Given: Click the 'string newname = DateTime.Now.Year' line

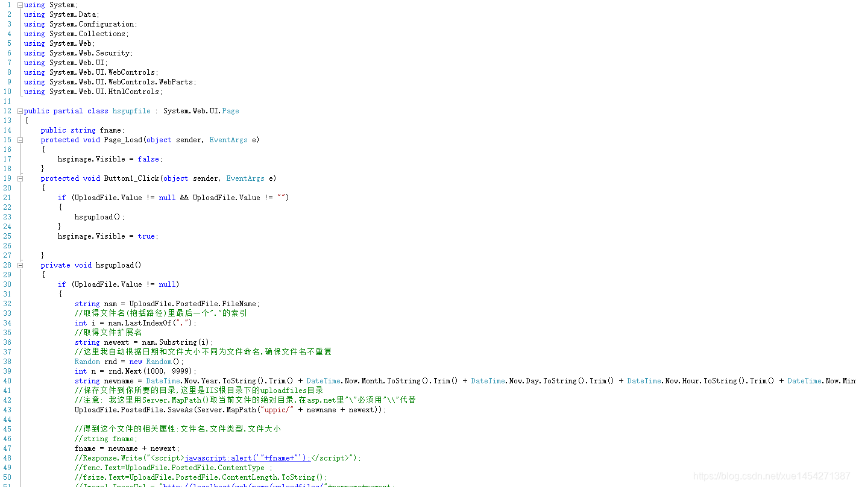Looking at the screenshot, I should pyautogui.click(x=464, y=381).
